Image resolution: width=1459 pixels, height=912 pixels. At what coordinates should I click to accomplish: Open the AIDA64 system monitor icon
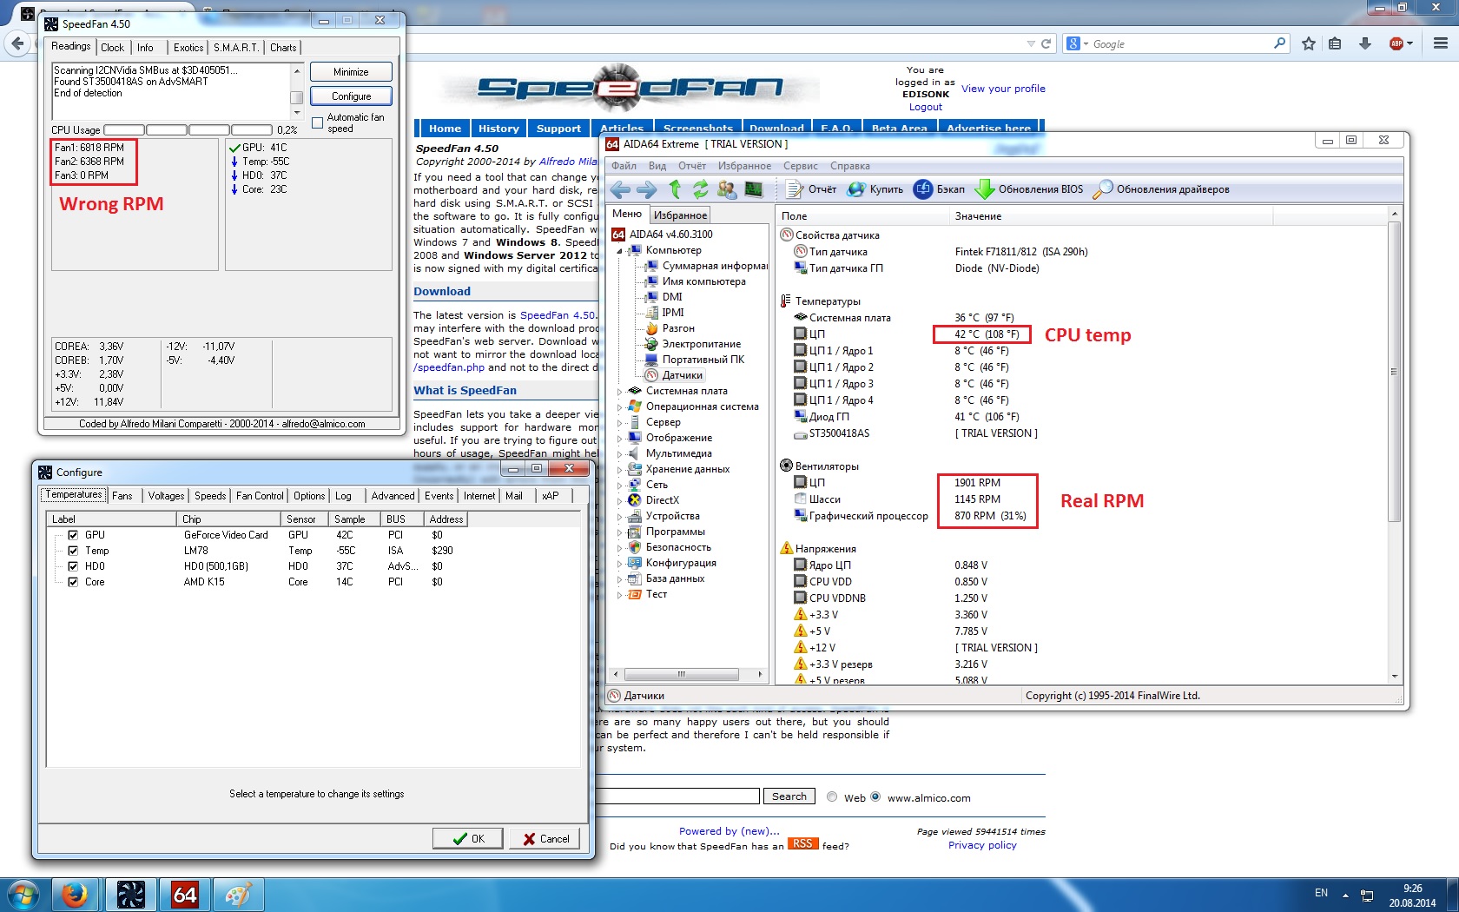point(754,189)
